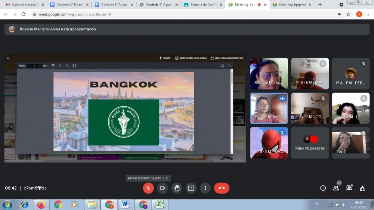
Task: Open Excel from the taskbar
Action: point(160,204)
